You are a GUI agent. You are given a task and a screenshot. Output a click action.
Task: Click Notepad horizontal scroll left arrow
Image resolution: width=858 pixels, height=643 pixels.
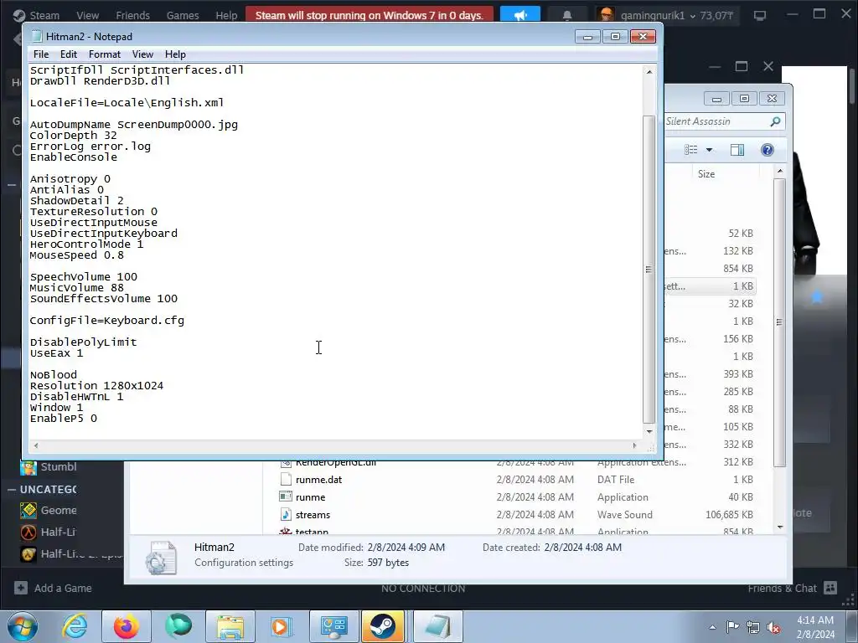(36, 445)
